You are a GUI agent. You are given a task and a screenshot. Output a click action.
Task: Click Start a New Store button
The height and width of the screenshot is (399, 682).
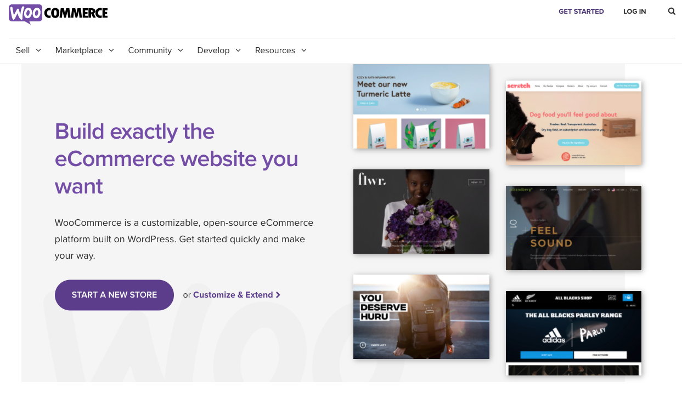tap(114, 295)
